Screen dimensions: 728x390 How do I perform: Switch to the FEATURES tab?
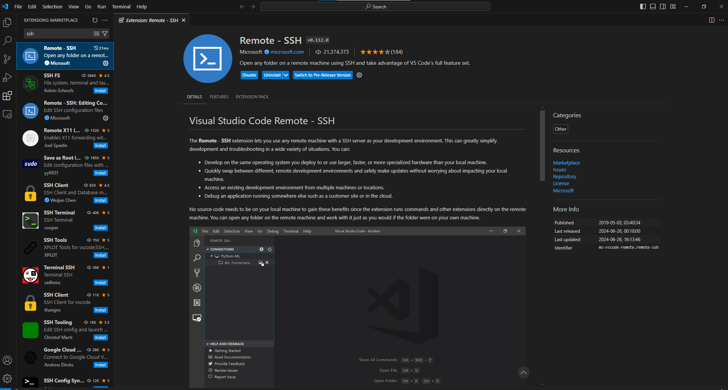tap(219, 97)
